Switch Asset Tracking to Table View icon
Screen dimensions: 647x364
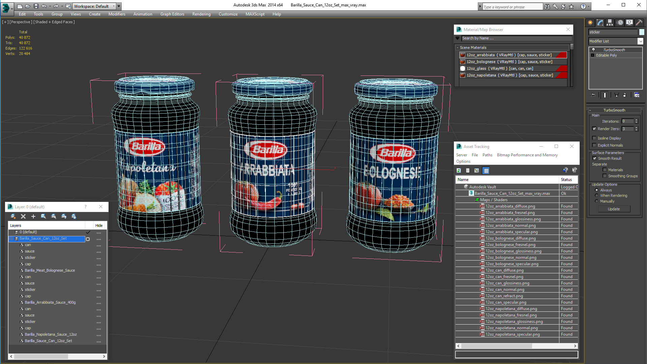click(486, 171)
